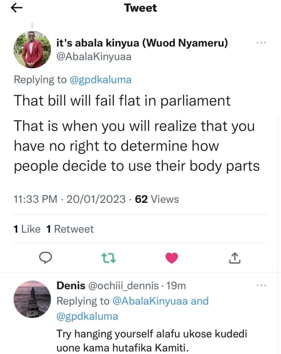
Task: Unlike tweet using pink heart icon
Action: coord(172,258)
